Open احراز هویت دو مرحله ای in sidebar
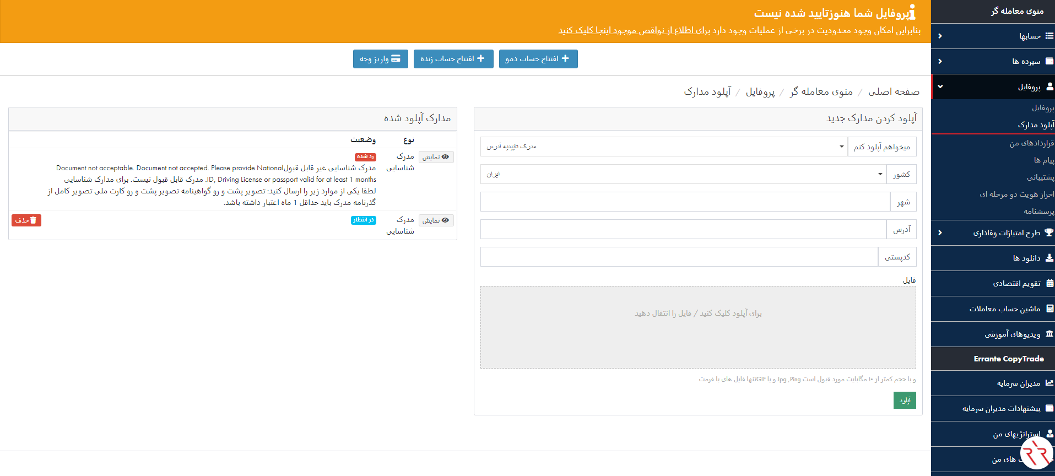Viewport: 1055px width, 476px height. (x=1016, y=194)
